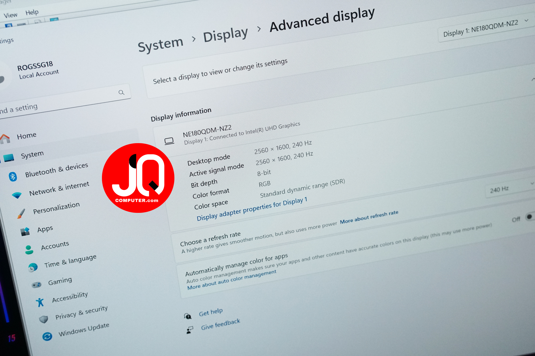The image size is (535, 356).
Task: Toggle the Automatically manage color for apps switch
Action: tap(530, 217)
